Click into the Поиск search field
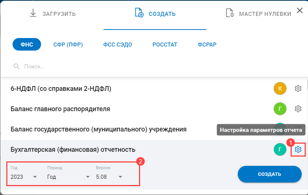 111,66
